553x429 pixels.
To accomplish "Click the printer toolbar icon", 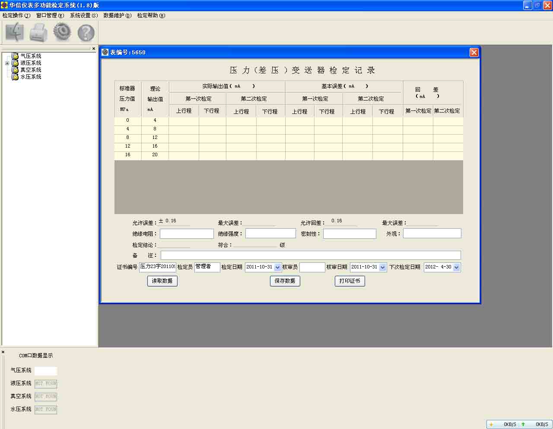I will tap(38, 32).
